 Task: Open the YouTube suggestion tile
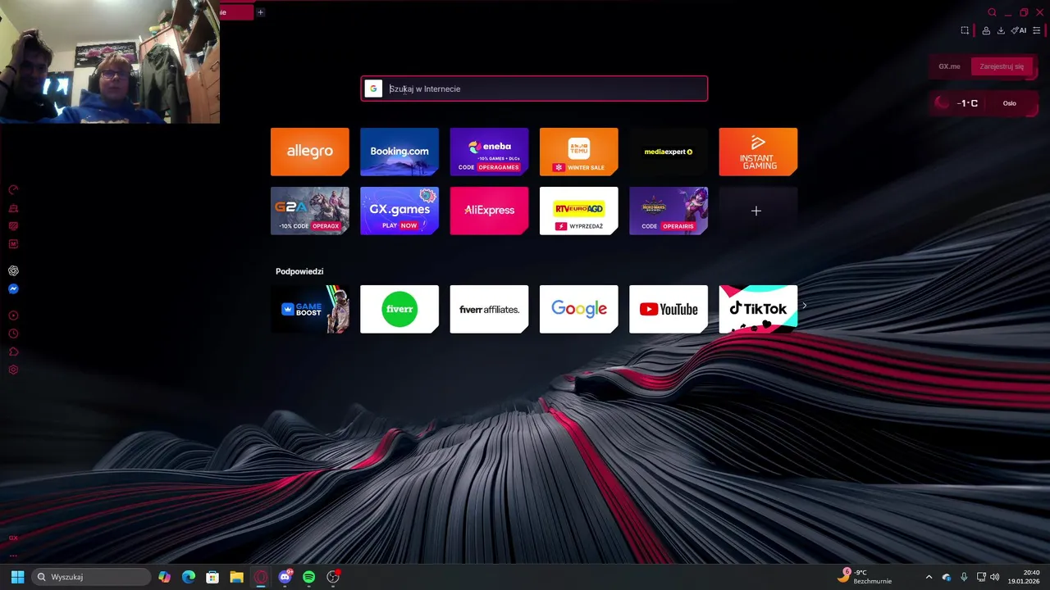(x=669, y=309)
